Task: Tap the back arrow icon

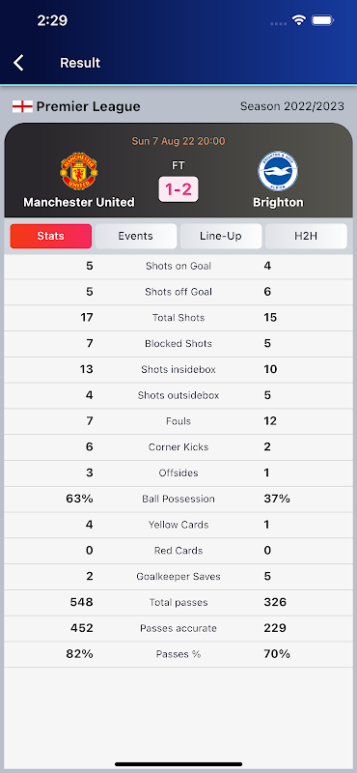Action: click(18, 63)
